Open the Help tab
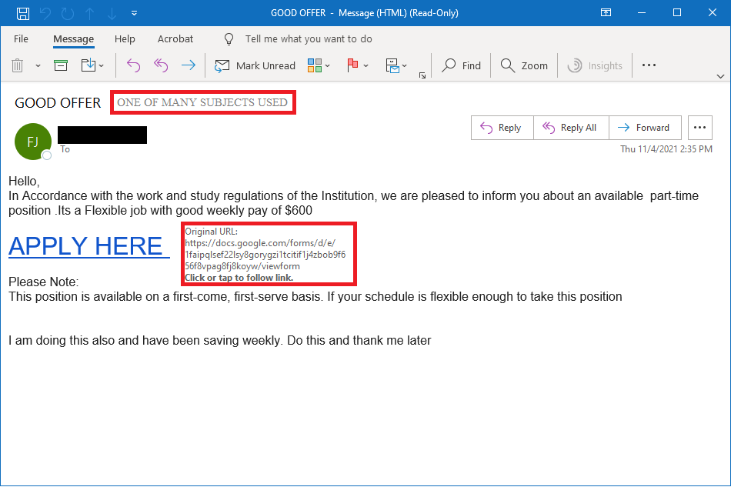 pyautogui.click(x=125, y=38)
